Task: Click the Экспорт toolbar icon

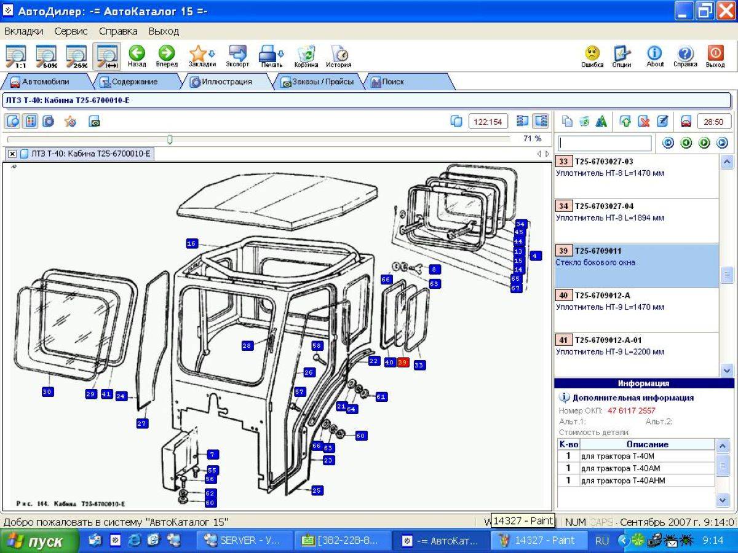Action: (x=237, y=56)
